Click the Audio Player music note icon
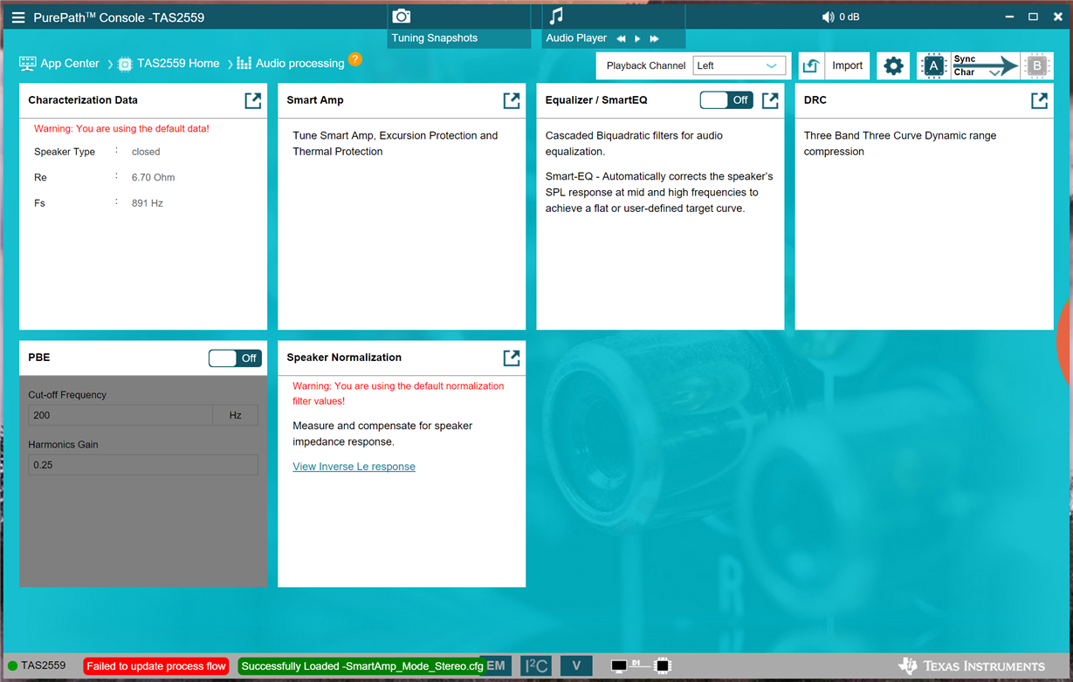The image size is (1073, 682). pyautogui.click(x=556, y=16)
